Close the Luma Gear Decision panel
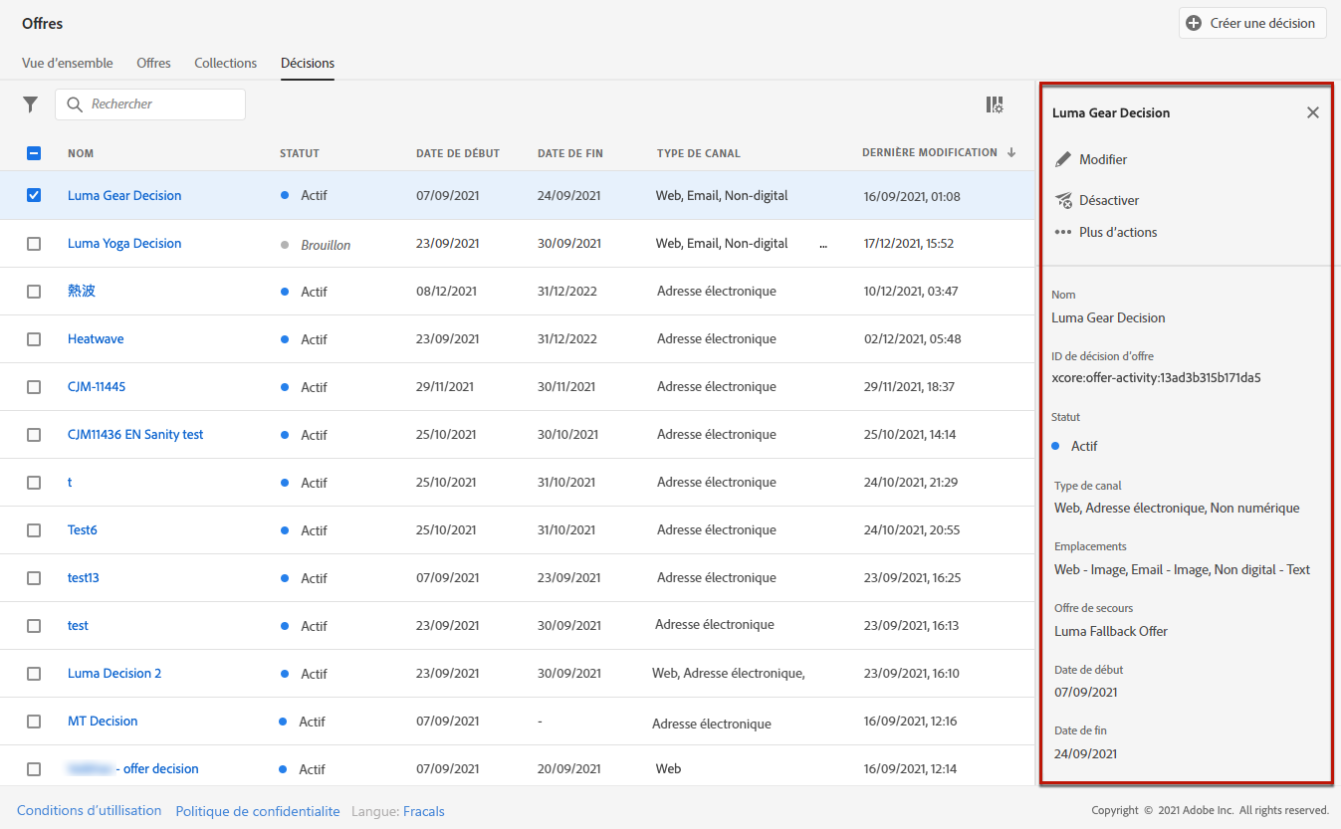The width and height of the screenshot is (1341, 829). 1312,112
